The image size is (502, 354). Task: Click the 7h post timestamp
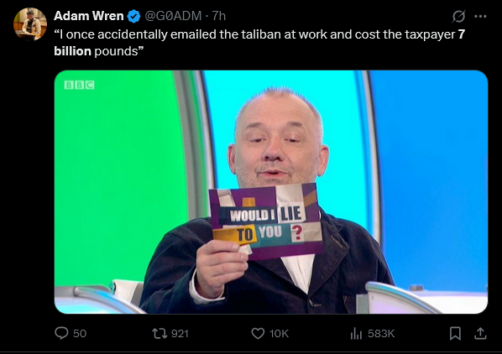(219, 16)
